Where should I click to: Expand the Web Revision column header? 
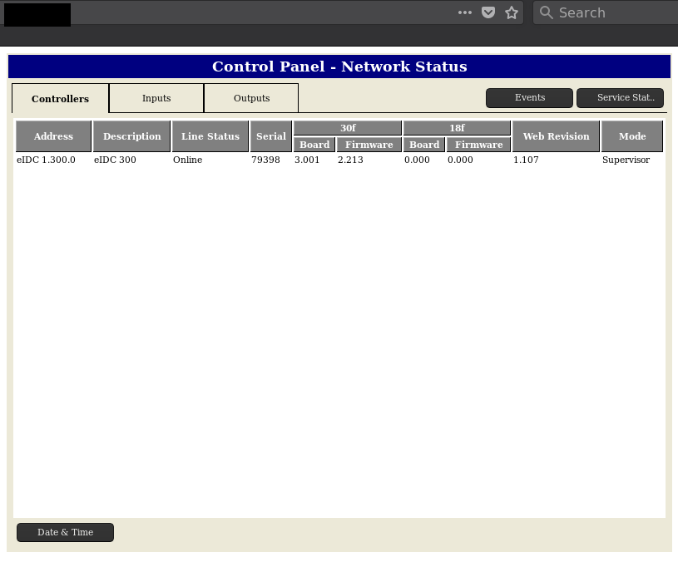(x=556, y=136)
